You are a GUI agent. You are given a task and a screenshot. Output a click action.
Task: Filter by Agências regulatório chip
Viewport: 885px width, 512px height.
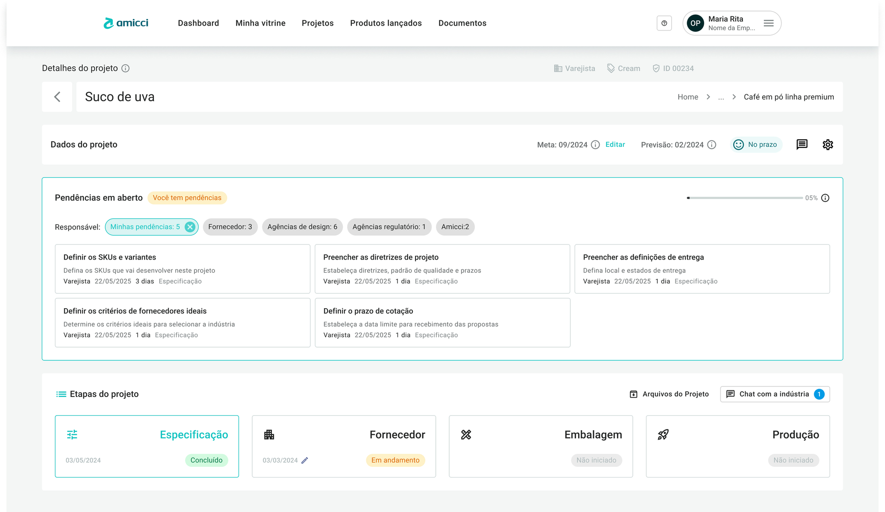click(x=389, y=227)
